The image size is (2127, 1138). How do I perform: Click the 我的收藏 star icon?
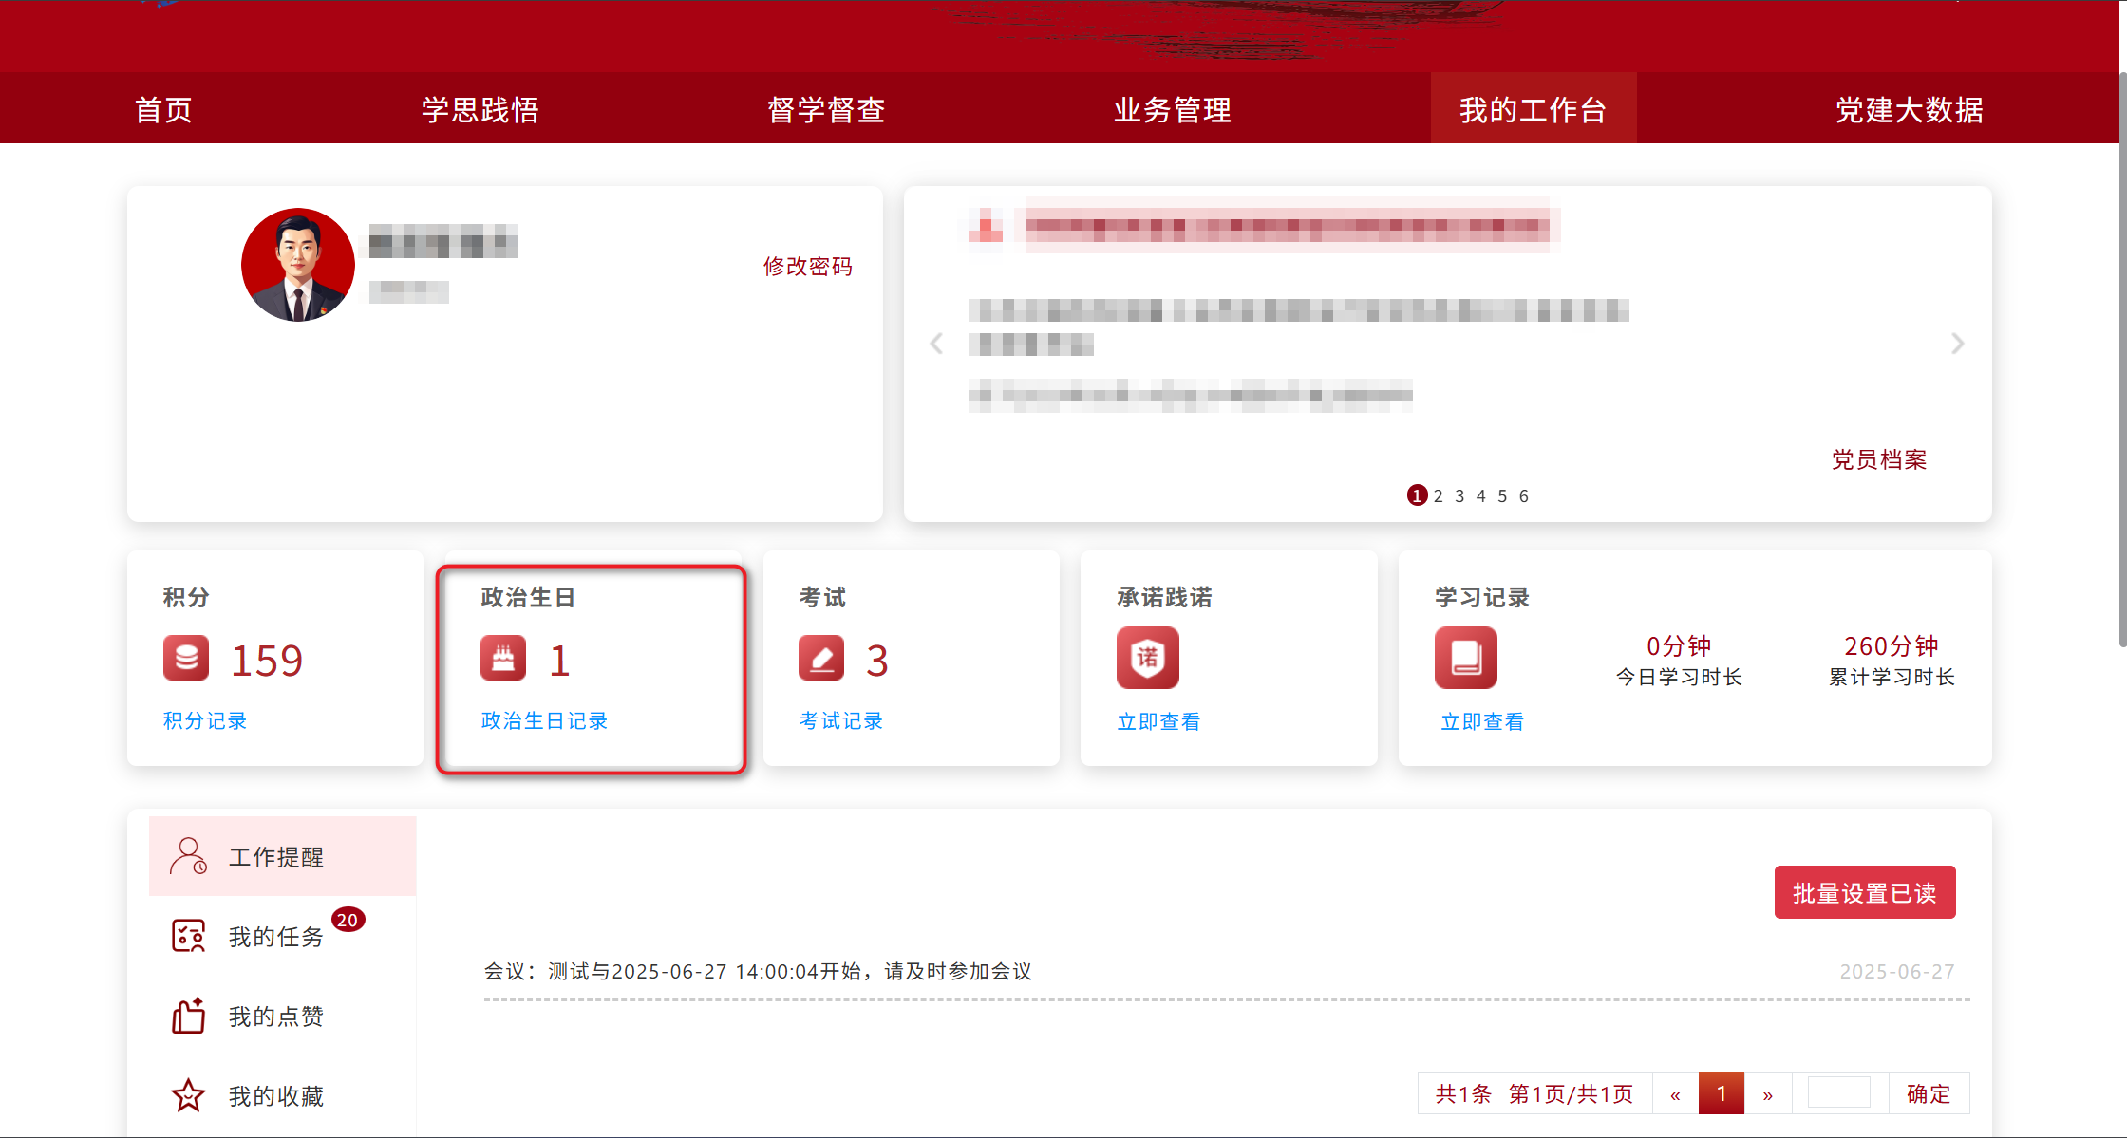[188, 1095]
